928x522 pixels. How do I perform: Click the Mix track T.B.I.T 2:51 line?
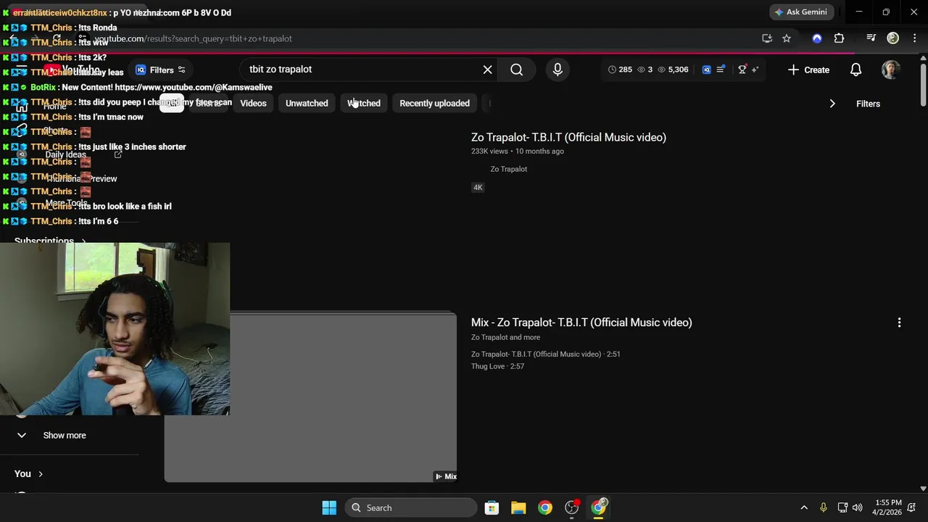[545, 354]
